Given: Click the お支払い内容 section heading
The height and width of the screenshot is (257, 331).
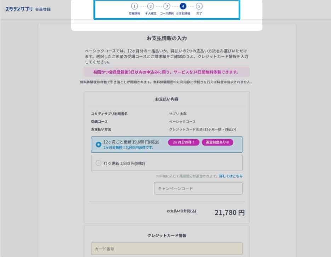Looking at the screenshot, I should (x=167, y=99).
